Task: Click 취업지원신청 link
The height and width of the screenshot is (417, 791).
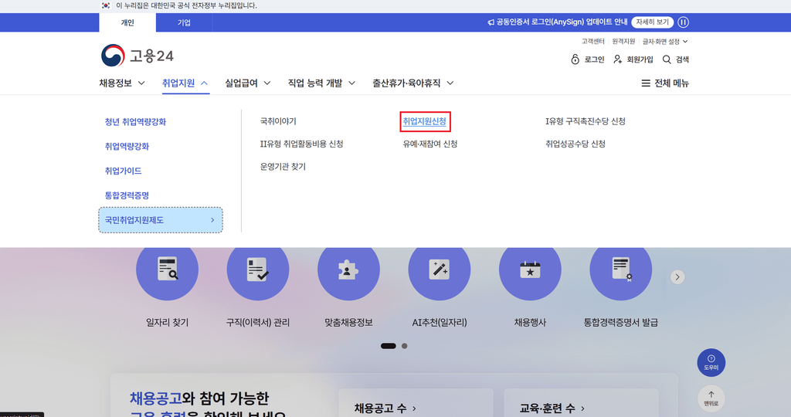Action: point(424,121)
